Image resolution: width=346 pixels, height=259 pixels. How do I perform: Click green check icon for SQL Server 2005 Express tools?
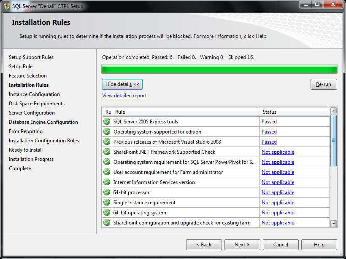(107, 121)
